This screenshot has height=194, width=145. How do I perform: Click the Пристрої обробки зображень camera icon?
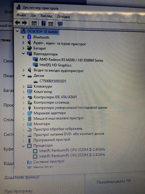[x=30, y=129]
